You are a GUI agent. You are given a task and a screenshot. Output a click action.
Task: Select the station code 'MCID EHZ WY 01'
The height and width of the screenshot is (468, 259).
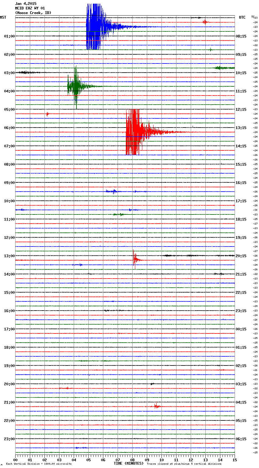pyautogui.click(x=30, y=8)
